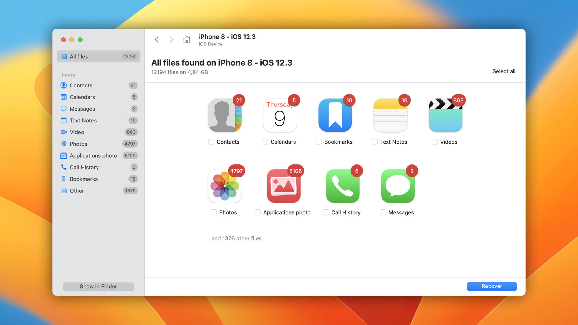Screen dimensions: 578x325
Task: Click the Recover button
Action: click(492, 286)
